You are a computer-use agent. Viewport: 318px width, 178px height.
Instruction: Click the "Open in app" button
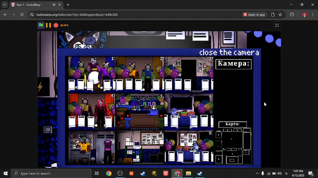coord(254,14)
